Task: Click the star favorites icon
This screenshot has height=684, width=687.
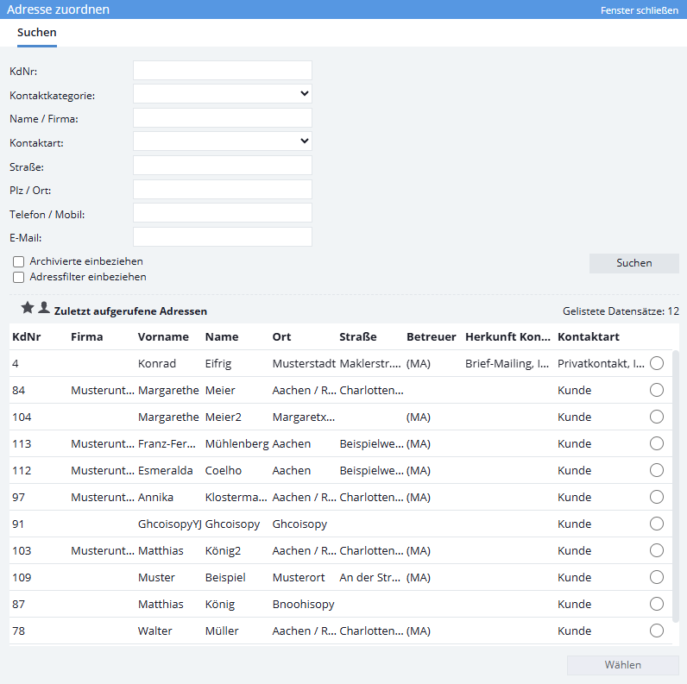Action: tap(28, 308)
